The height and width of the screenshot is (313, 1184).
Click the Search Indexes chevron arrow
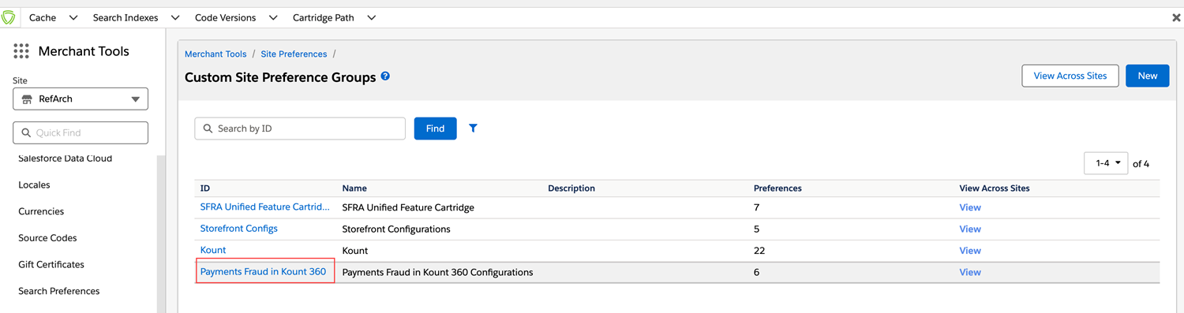(175, 17)
